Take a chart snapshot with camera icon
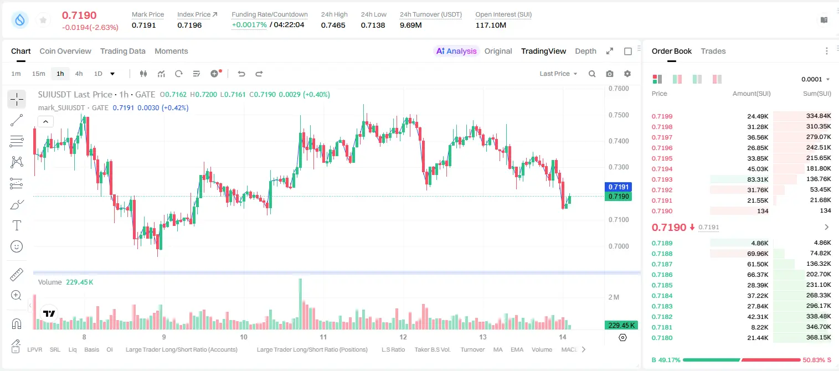This screenshot has width=839, height=371. coord(610,74)
